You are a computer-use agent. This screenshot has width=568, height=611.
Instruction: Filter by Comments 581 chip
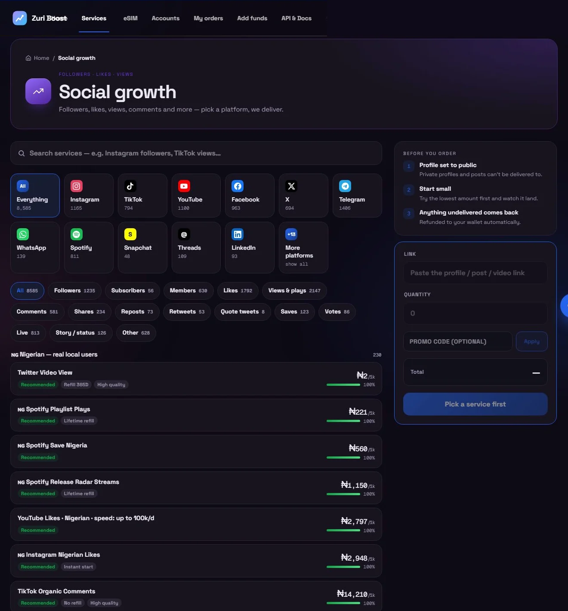pyautogui.click(x=37, y=312)
